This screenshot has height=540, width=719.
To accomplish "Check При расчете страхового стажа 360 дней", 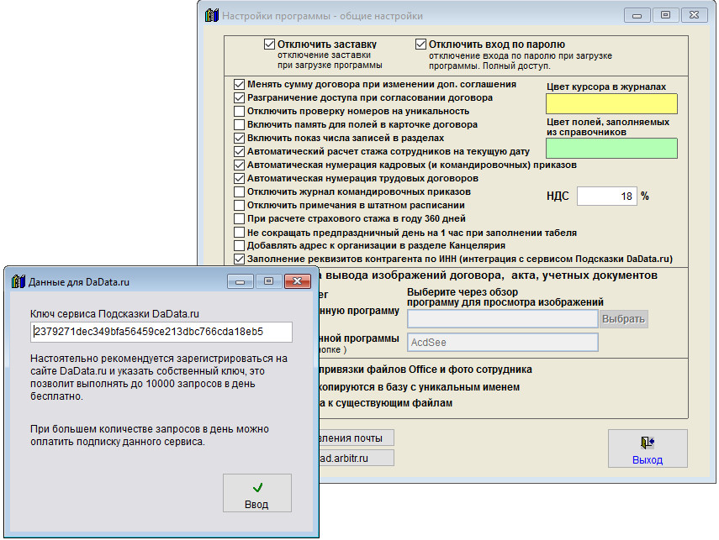I will point(239,218).
